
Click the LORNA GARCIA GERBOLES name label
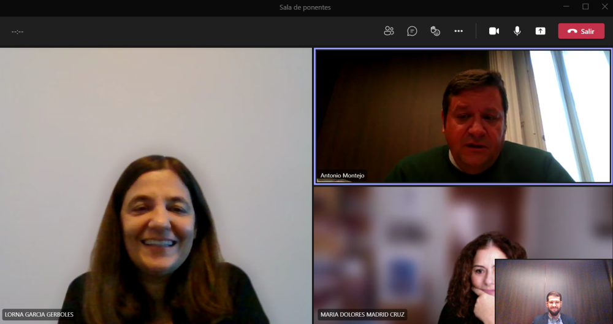(x=39, y=315)
